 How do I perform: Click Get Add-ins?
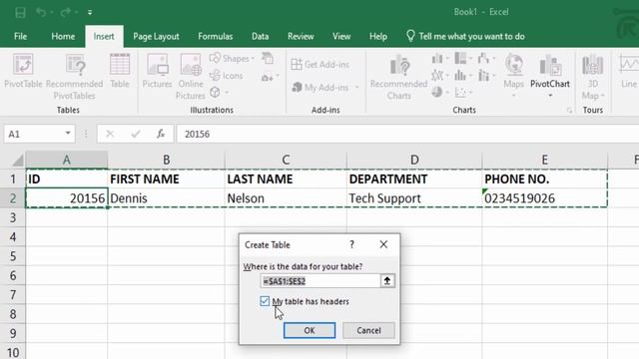[320, 64]
